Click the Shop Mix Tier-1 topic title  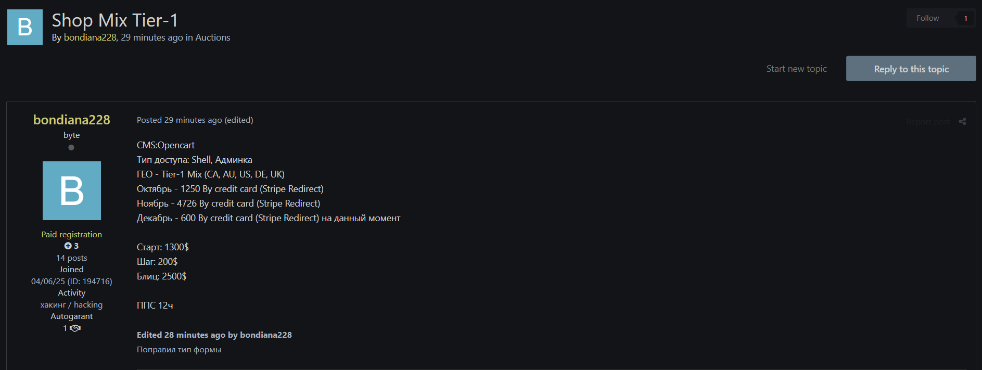[115, 20]
